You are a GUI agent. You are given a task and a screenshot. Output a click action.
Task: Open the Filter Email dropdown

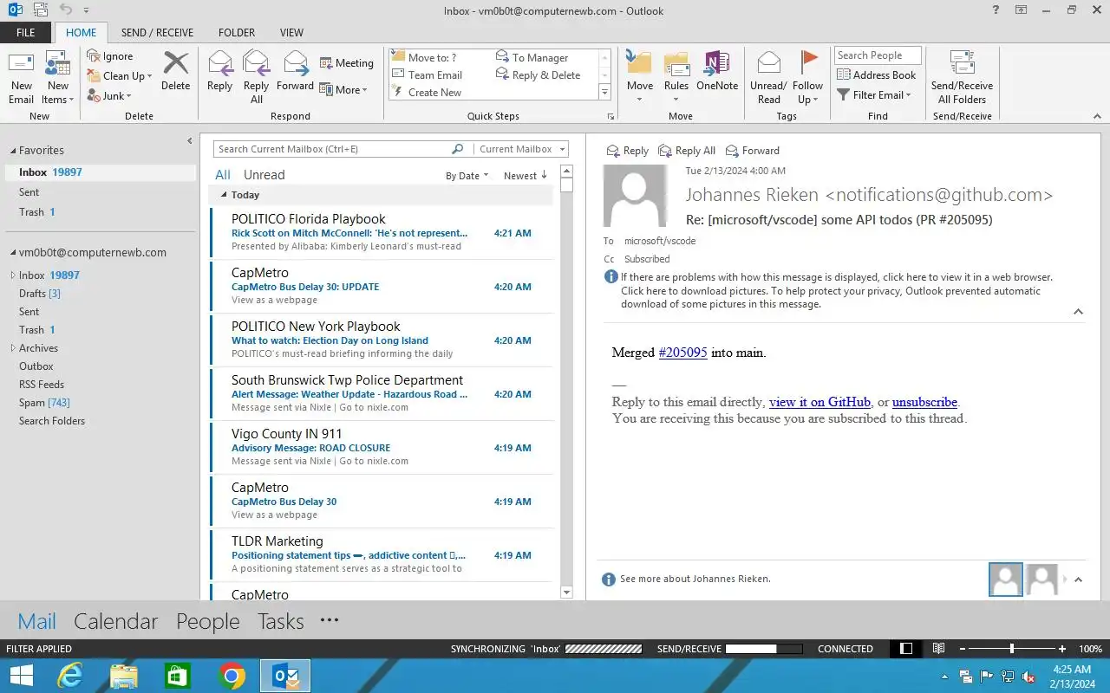(874, 95)
